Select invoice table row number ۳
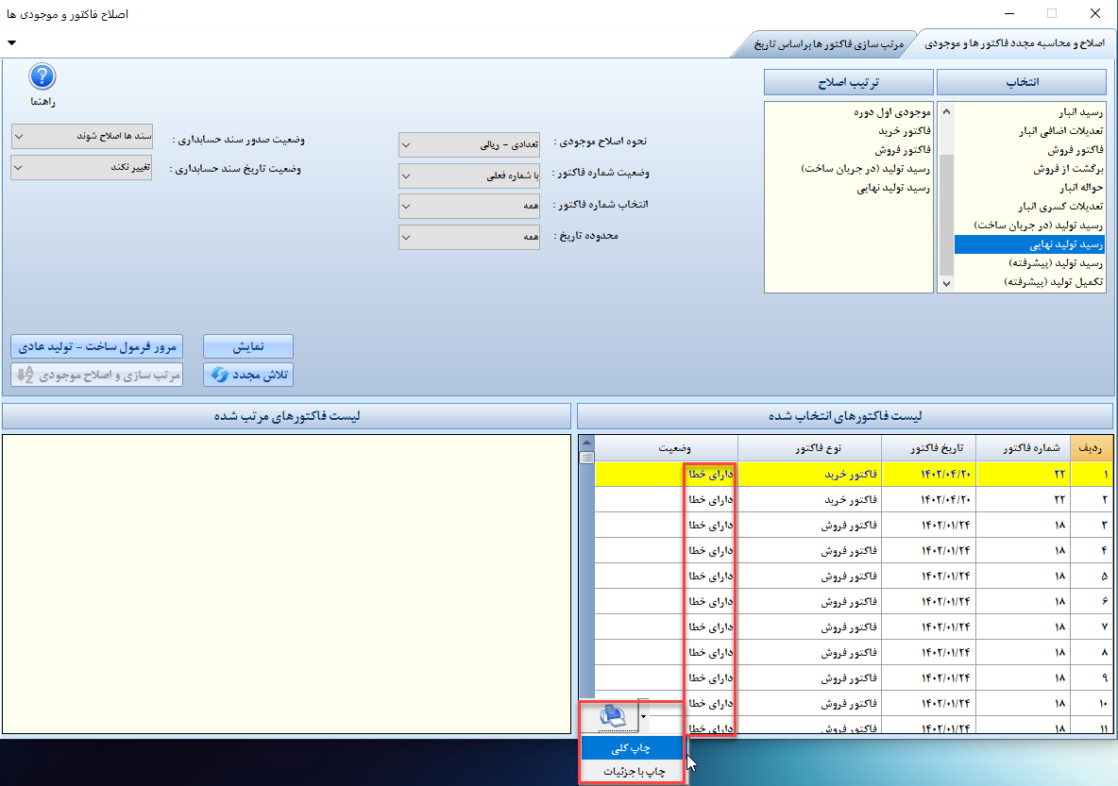 (853, 526)
